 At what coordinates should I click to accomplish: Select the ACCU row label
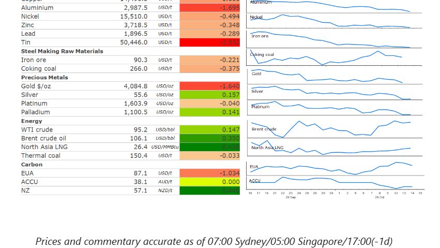click(x=29, y=182)
